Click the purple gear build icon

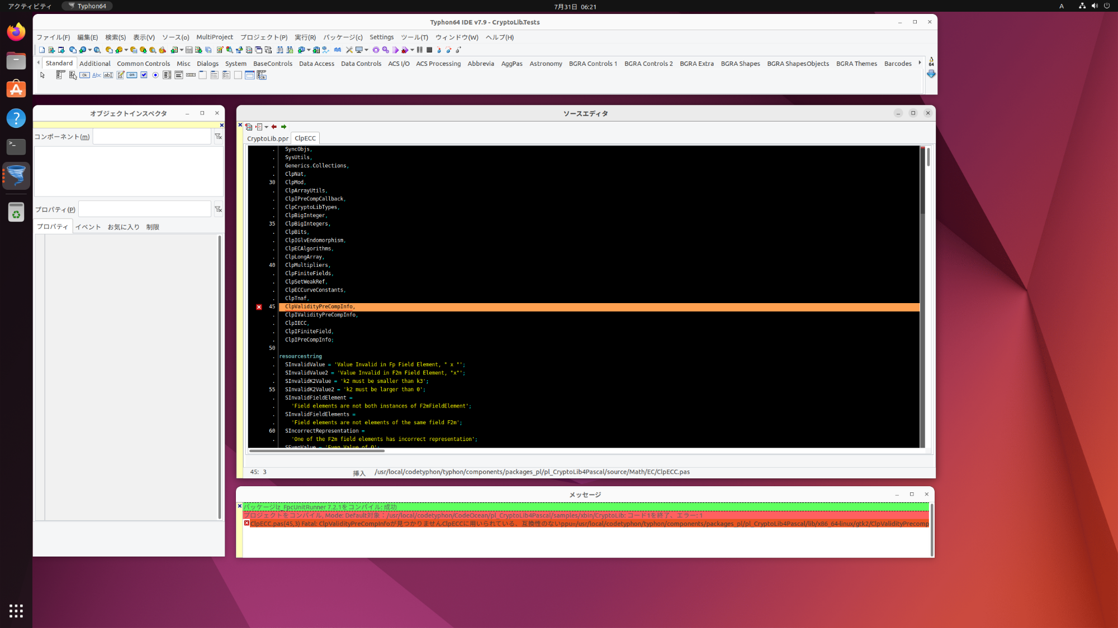click(376, 50)
